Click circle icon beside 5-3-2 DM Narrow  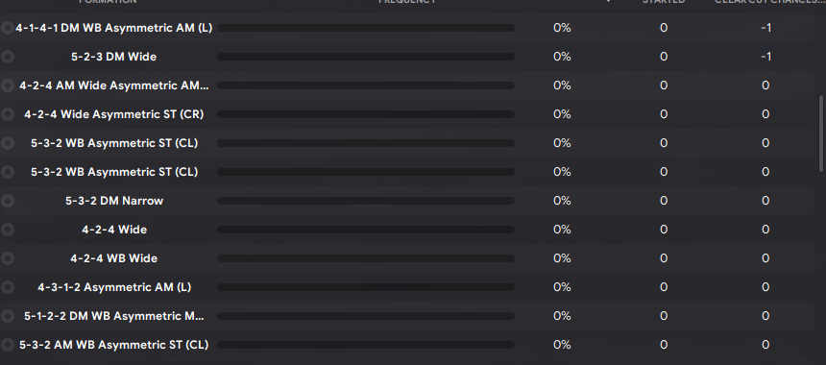(7, 201)
